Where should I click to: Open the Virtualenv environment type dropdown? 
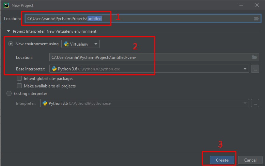(80, 44)
